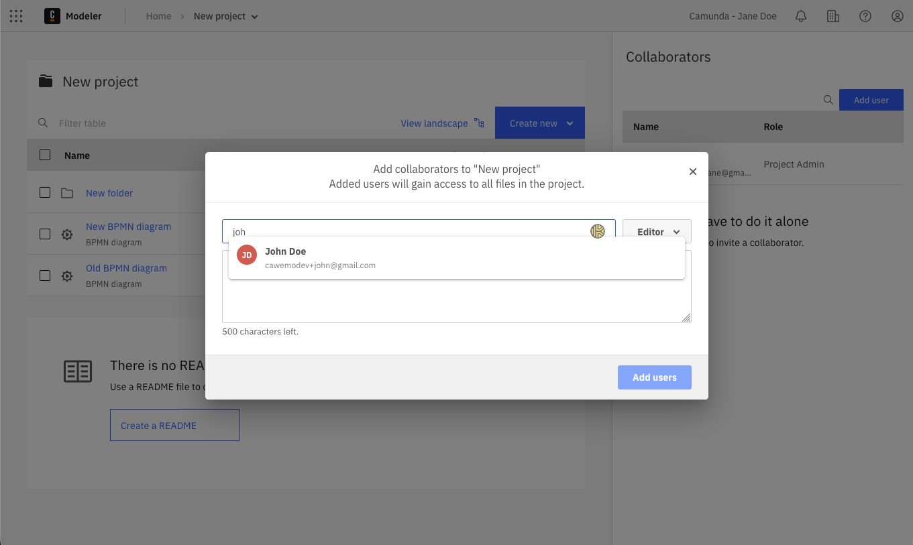Go to Home in the breadcrumb
The image size is (913, 545).
pos(159,16)
